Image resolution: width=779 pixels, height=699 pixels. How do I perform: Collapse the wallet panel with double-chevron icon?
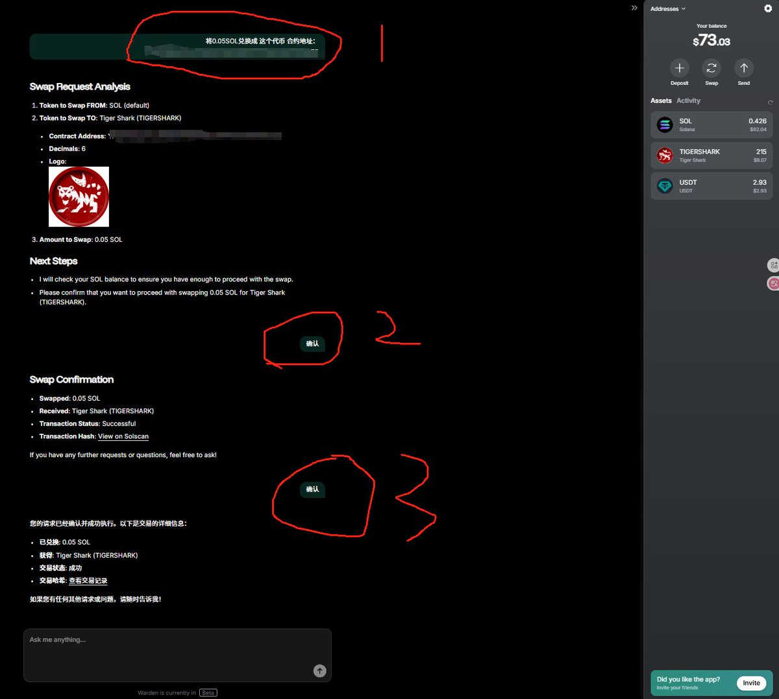click(634, 8)
